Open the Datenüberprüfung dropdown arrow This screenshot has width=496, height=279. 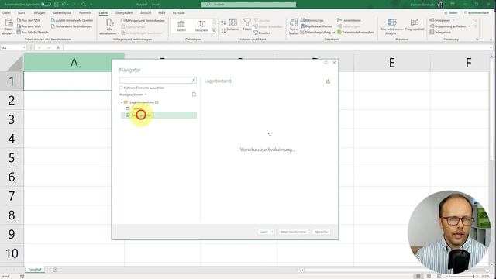334,33
